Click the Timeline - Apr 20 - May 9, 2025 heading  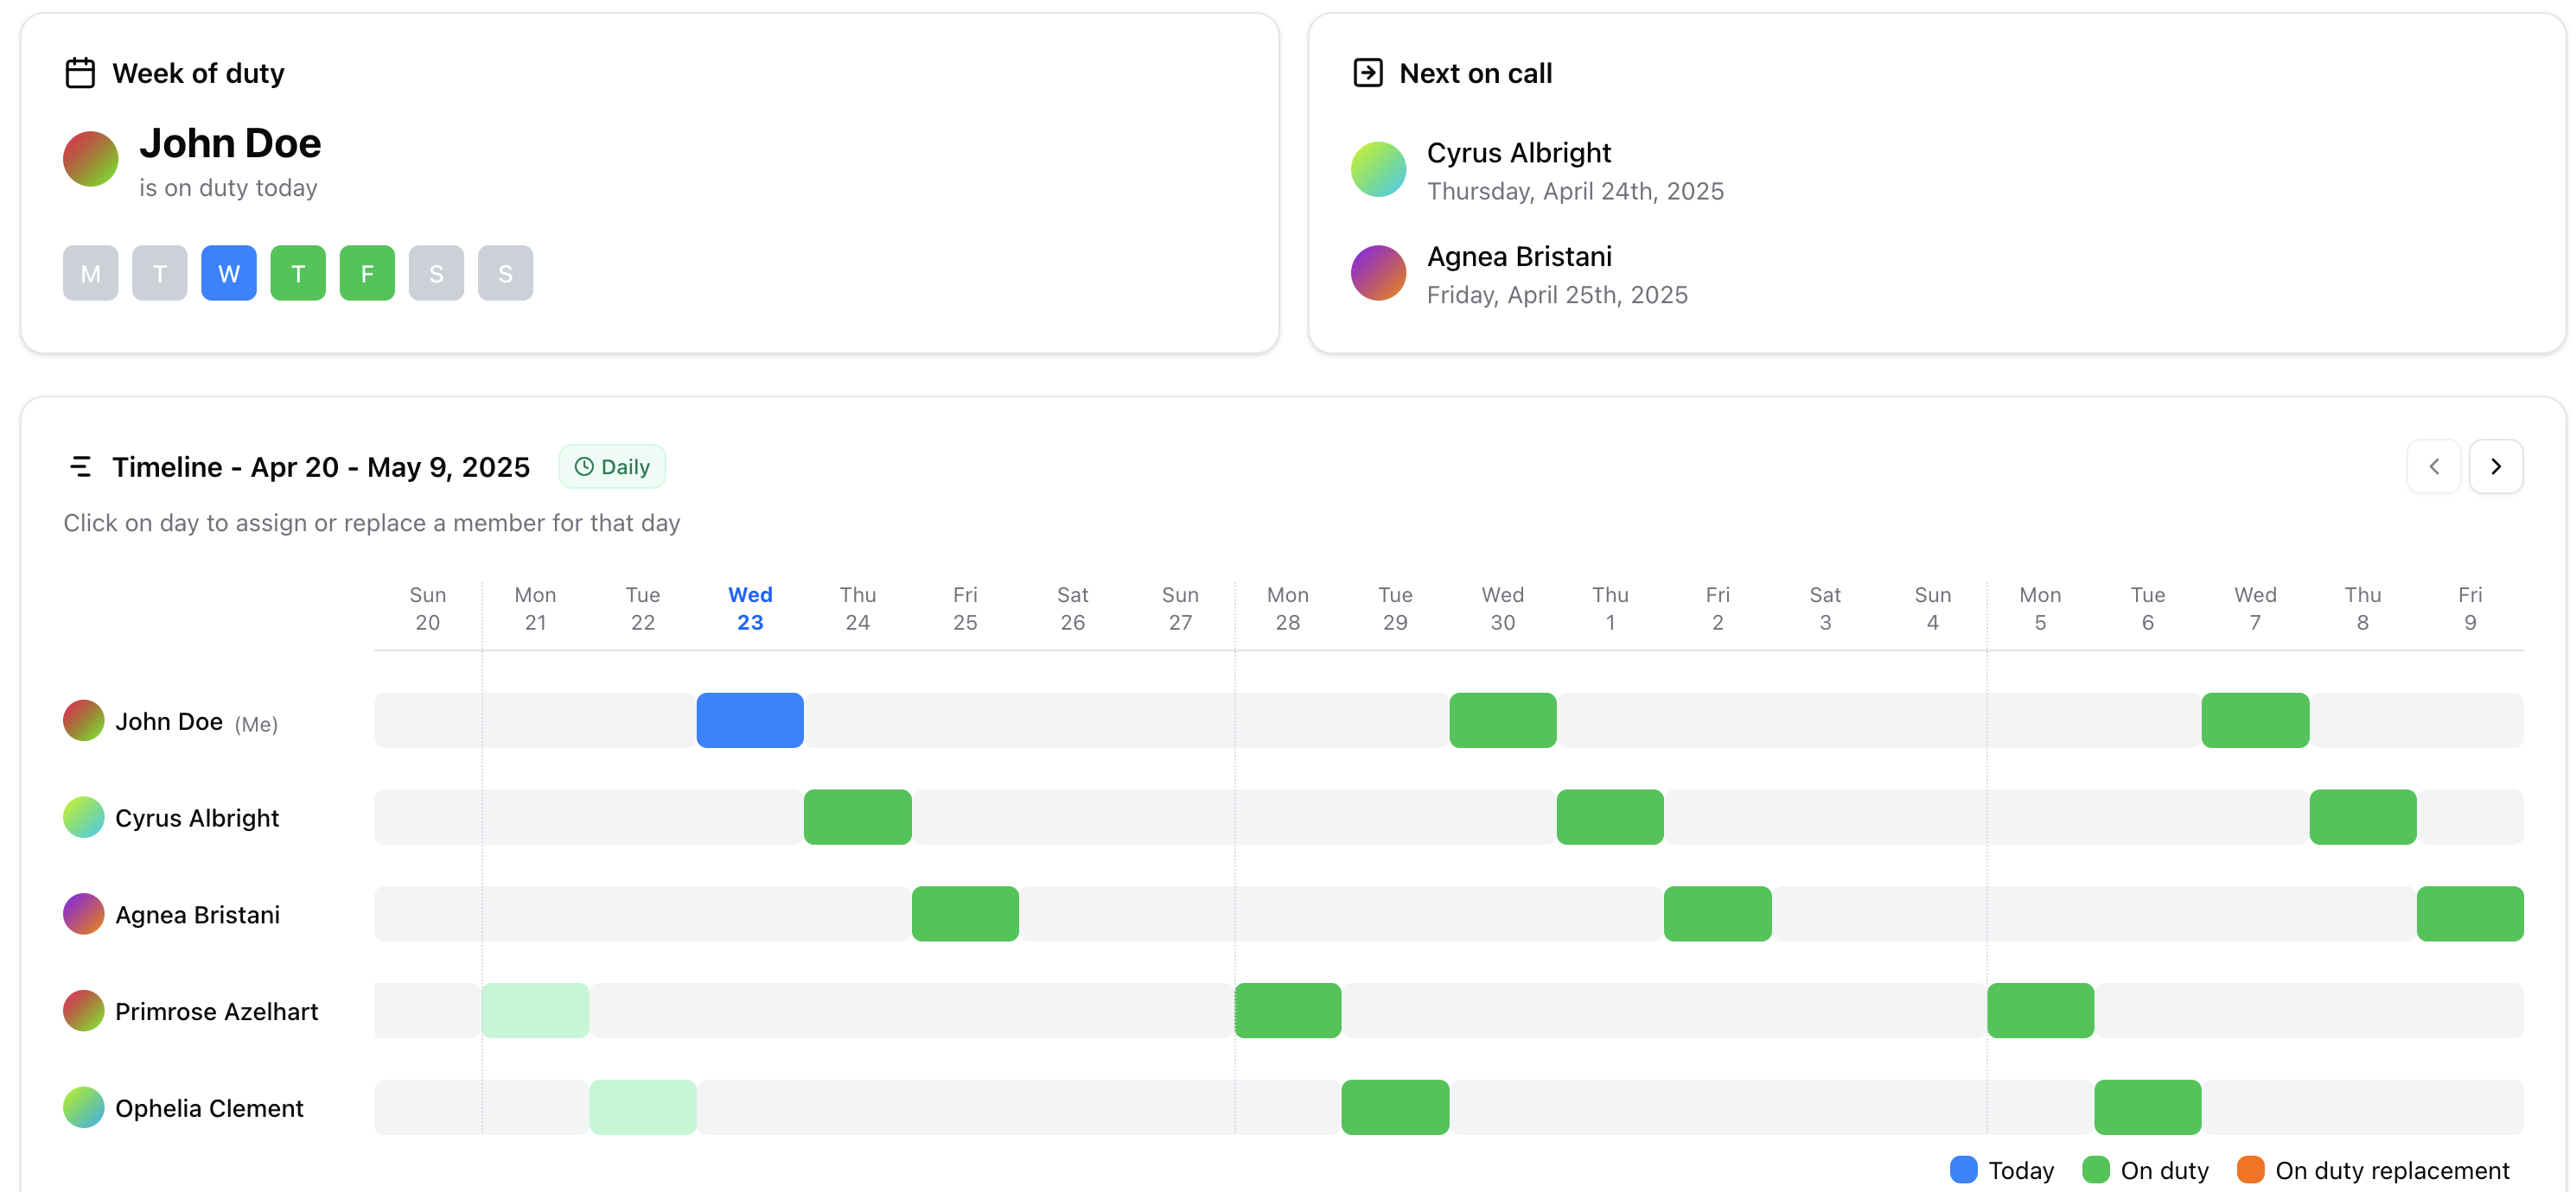point(321,466)
